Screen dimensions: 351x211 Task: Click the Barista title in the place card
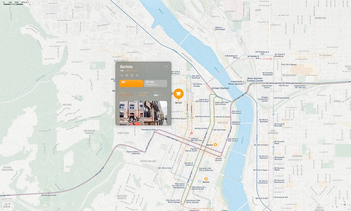click(126, 67)
